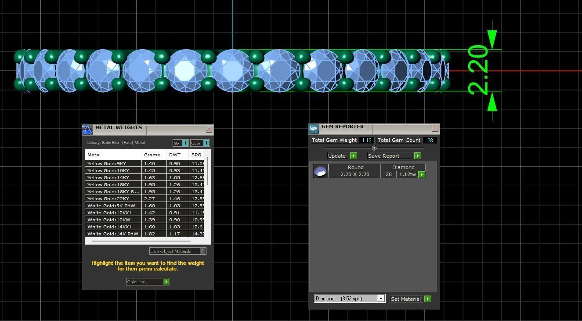
Task: Select the Yellow Gold:10KY row
Action: (x=145, y=170)
